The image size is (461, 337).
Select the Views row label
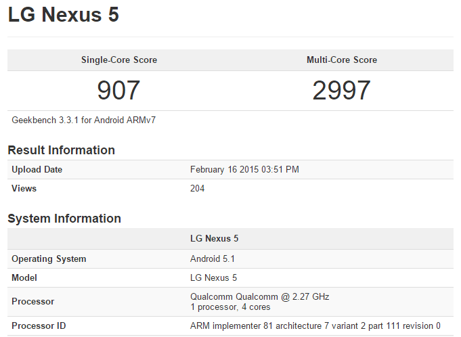(x=24, y=189)
